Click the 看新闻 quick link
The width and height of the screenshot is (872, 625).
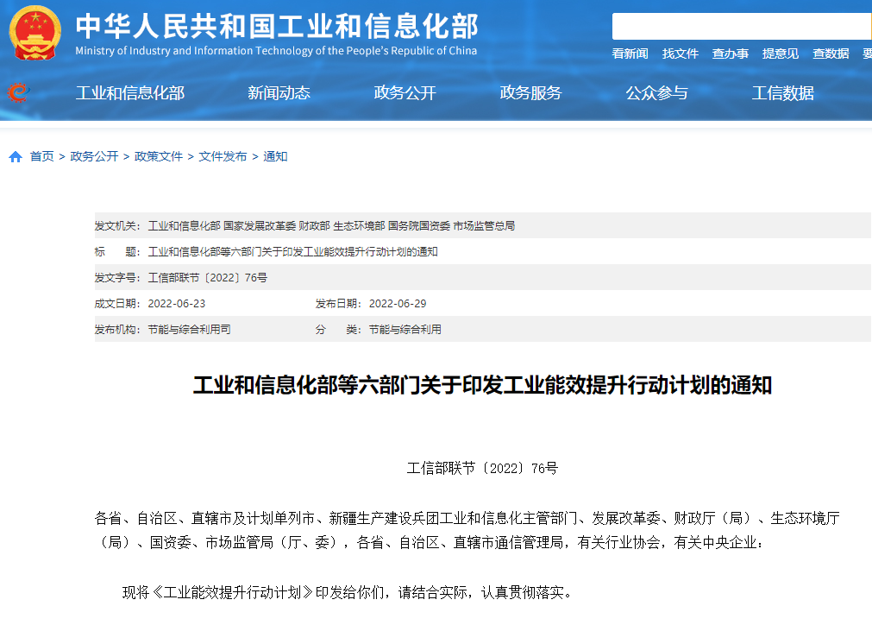pyautogui.click(x=629, y=54)
